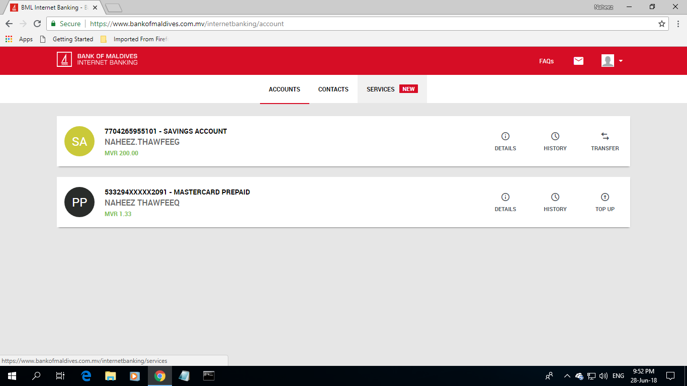Bookmark this page with the star icon
This screenshot has width=687, height=386.
(x=662, y=24)
